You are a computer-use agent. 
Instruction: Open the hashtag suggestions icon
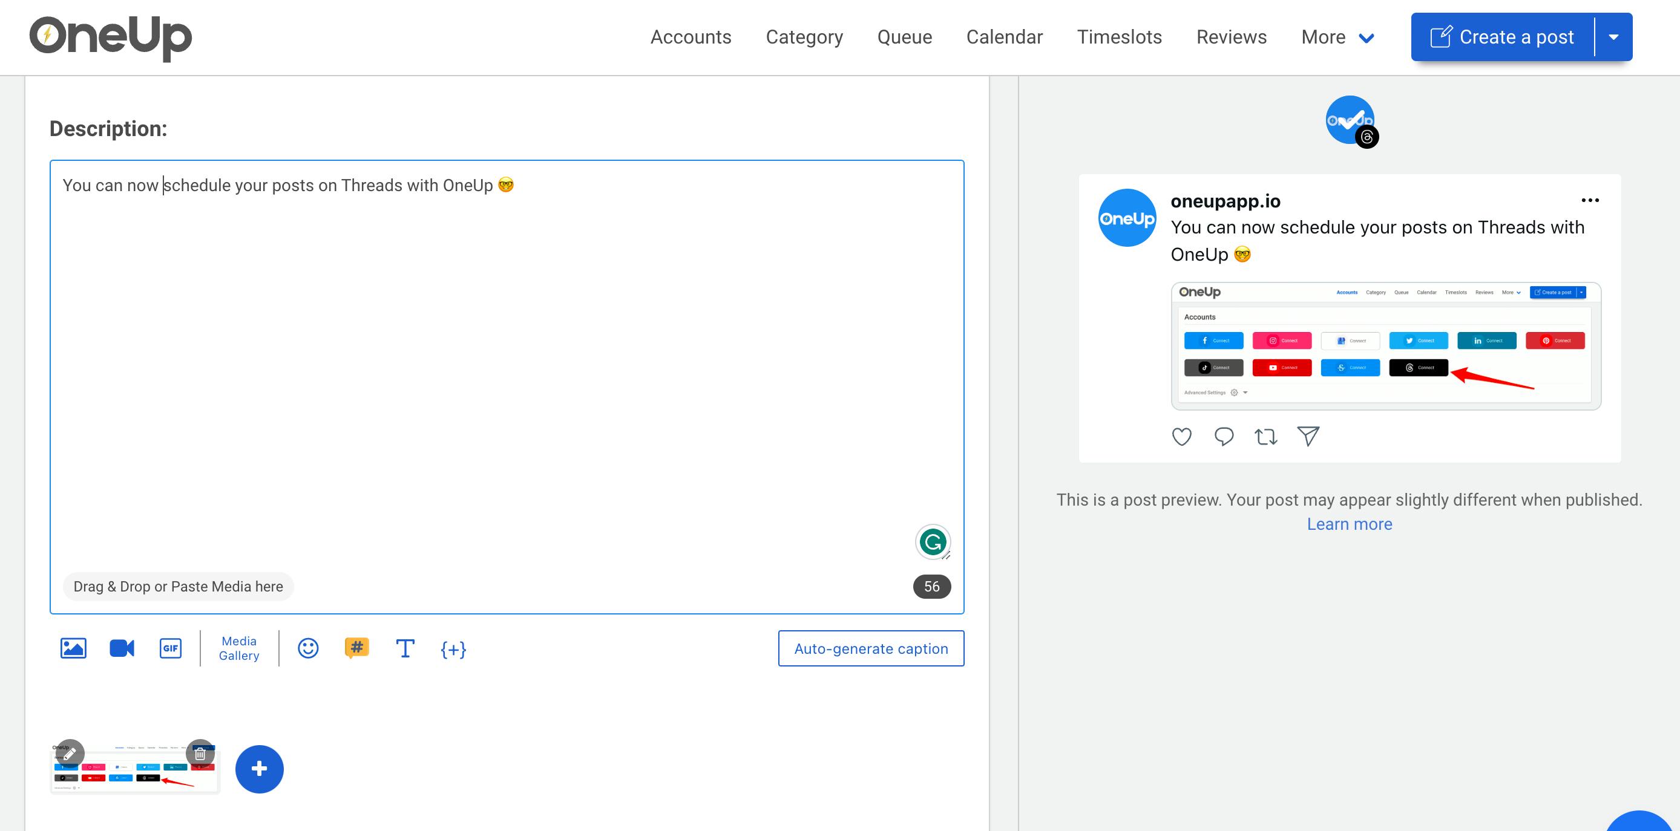pyautogui.click(x=356, y=648)
